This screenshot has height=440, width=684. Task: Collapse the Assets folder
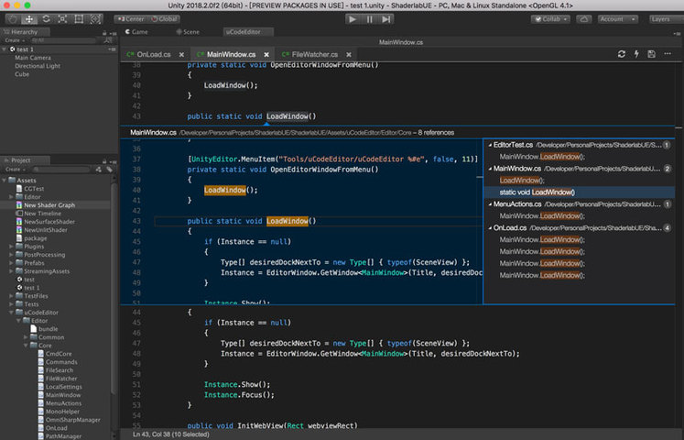[5, 181]
